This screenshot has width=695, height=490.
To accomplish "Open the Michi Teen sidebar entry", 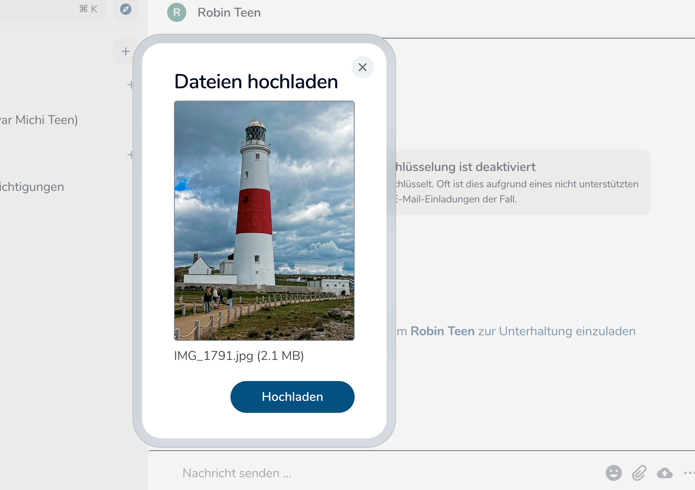I will pyautogui.click(x=39, y=120).
